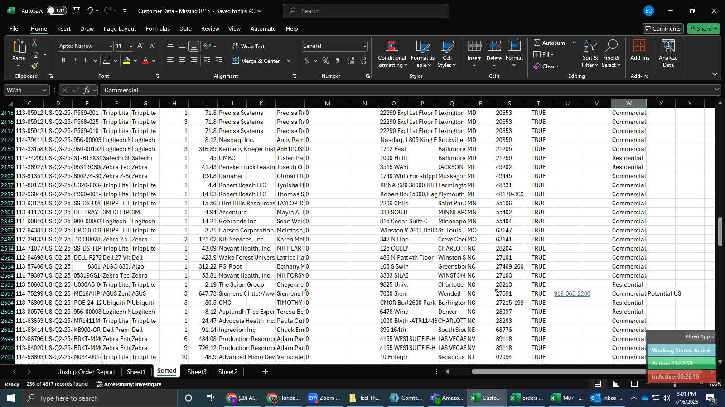Screen dimensions: 725x407
Task: Open the General number format dropdown
Action: coord(365,46)
